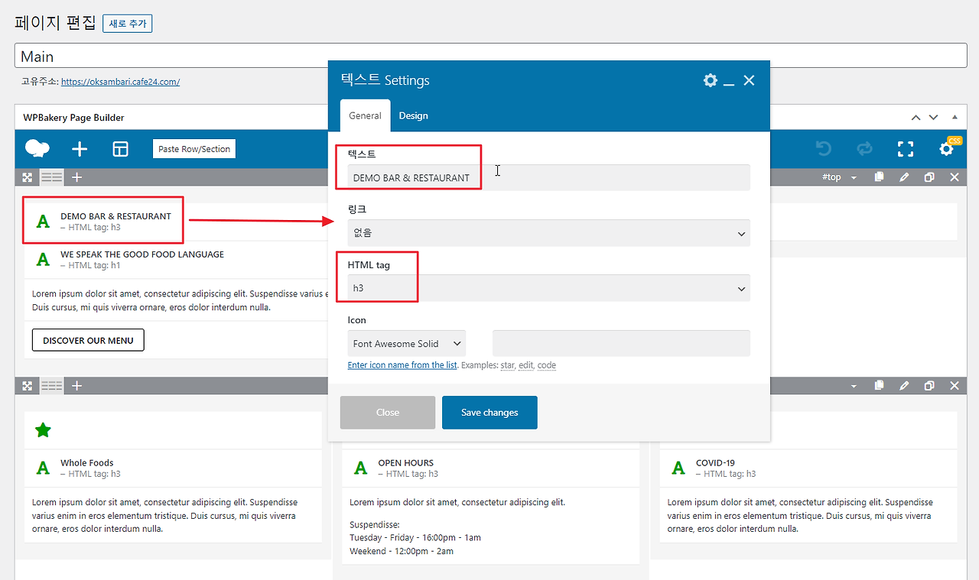Switch to the General tab
This screenshot has height=580, width=979.
pyautogui.click(x=365, y=115)
